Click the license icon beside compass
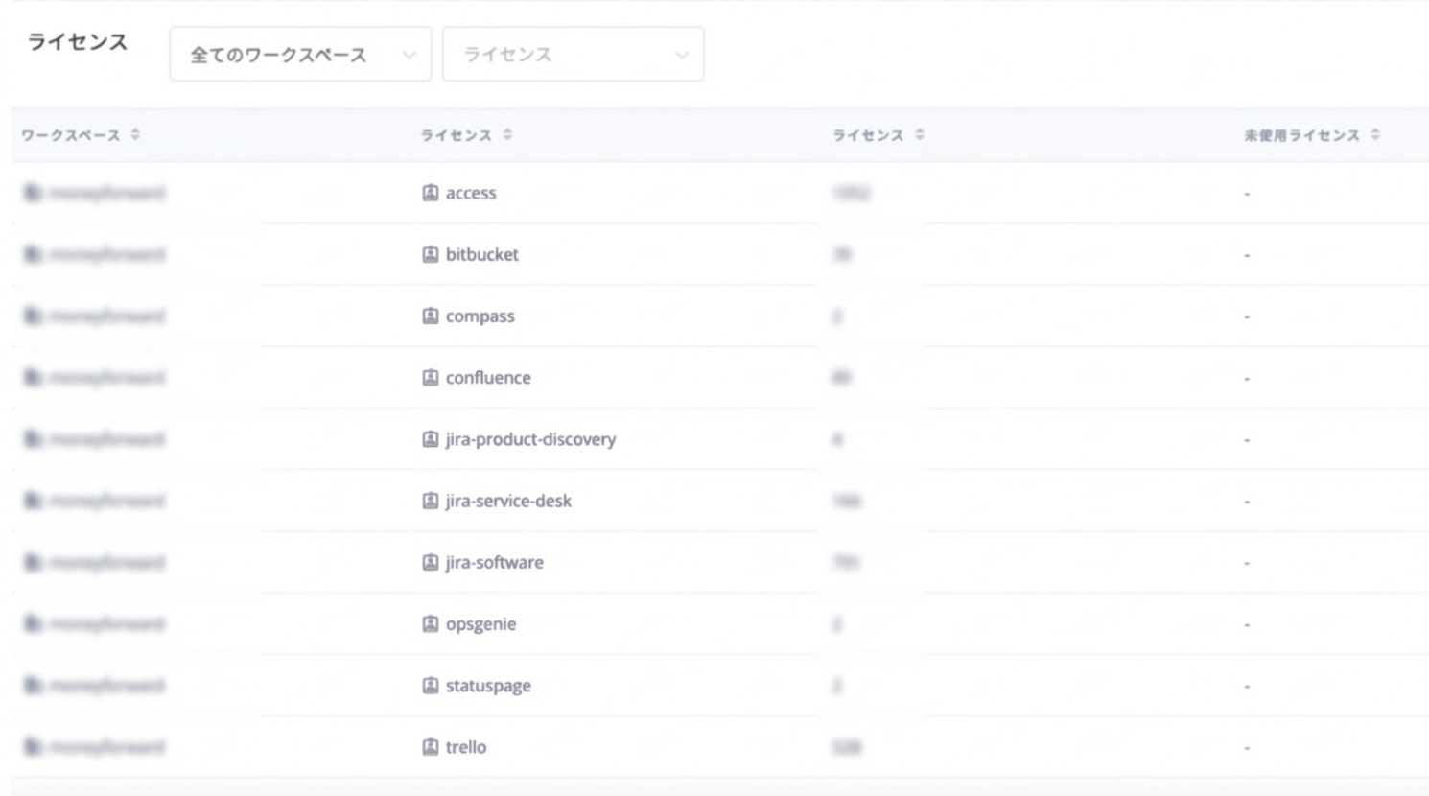 point(430,316)
